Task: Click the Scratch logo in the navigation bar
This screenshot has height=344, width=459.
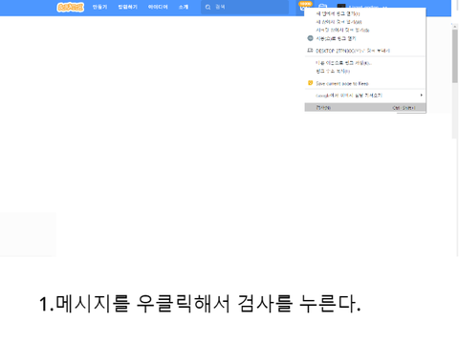Action: (70, 7)
